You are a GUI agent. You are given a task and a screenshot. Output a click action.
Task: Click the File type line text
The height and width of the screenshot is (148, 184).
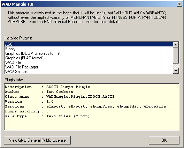47,116
